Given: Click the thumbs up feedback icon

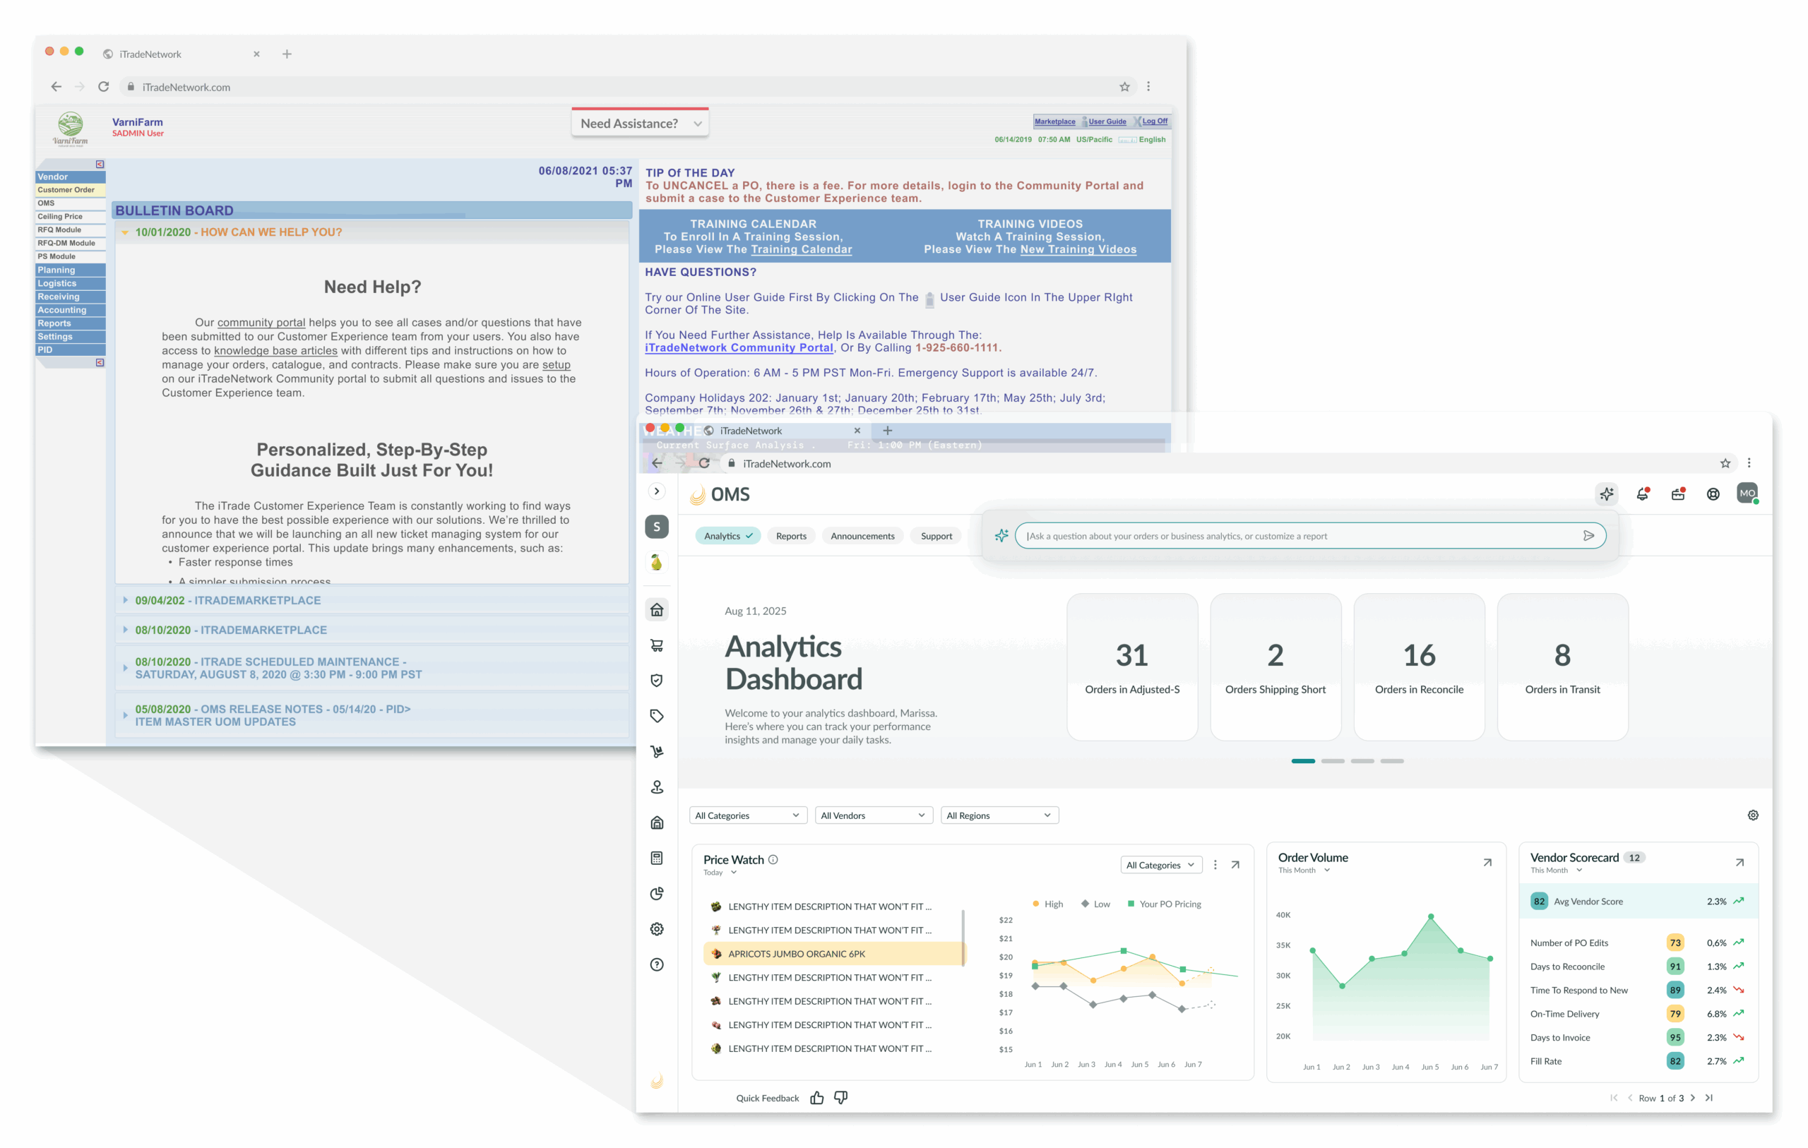Looking at the screenshot, I should [x=817, y=1098].
